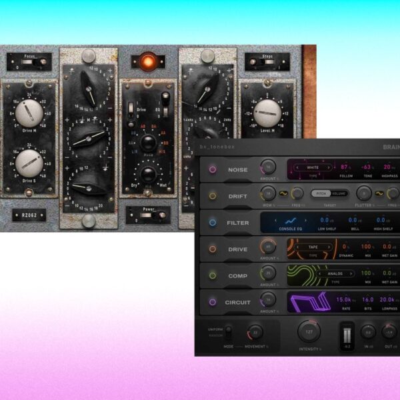Click the WHITE noise type selector
400x400 pixels.
pos(313,167)
